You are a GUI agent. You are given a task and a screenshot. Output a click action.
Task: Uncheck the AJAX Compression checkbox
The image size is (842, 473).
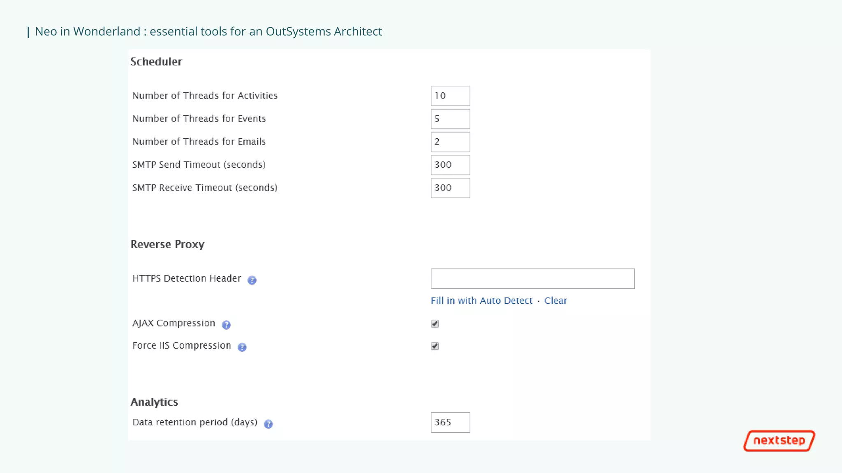[435, 324]
